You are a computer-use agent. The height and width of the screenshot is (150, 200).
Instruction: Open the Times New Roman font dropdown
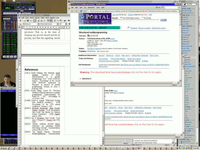point(57,24)
